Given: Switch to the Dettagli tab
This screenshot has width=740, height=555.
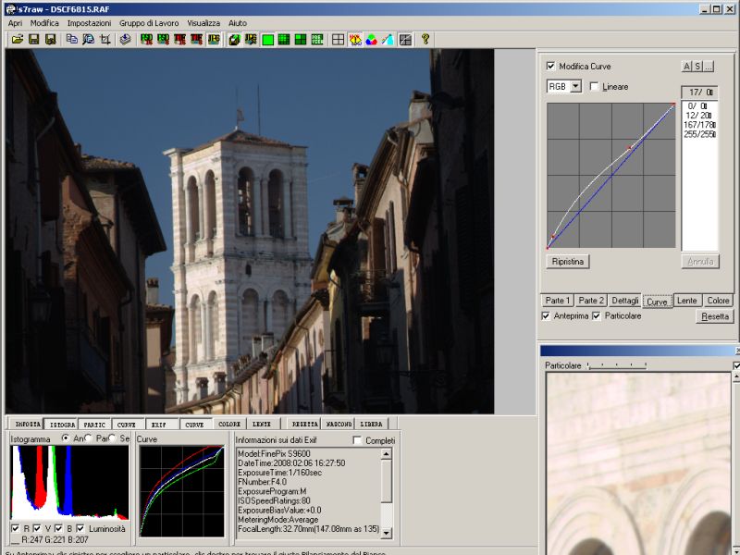Looking at the screenshot, I should coord(625,301).
